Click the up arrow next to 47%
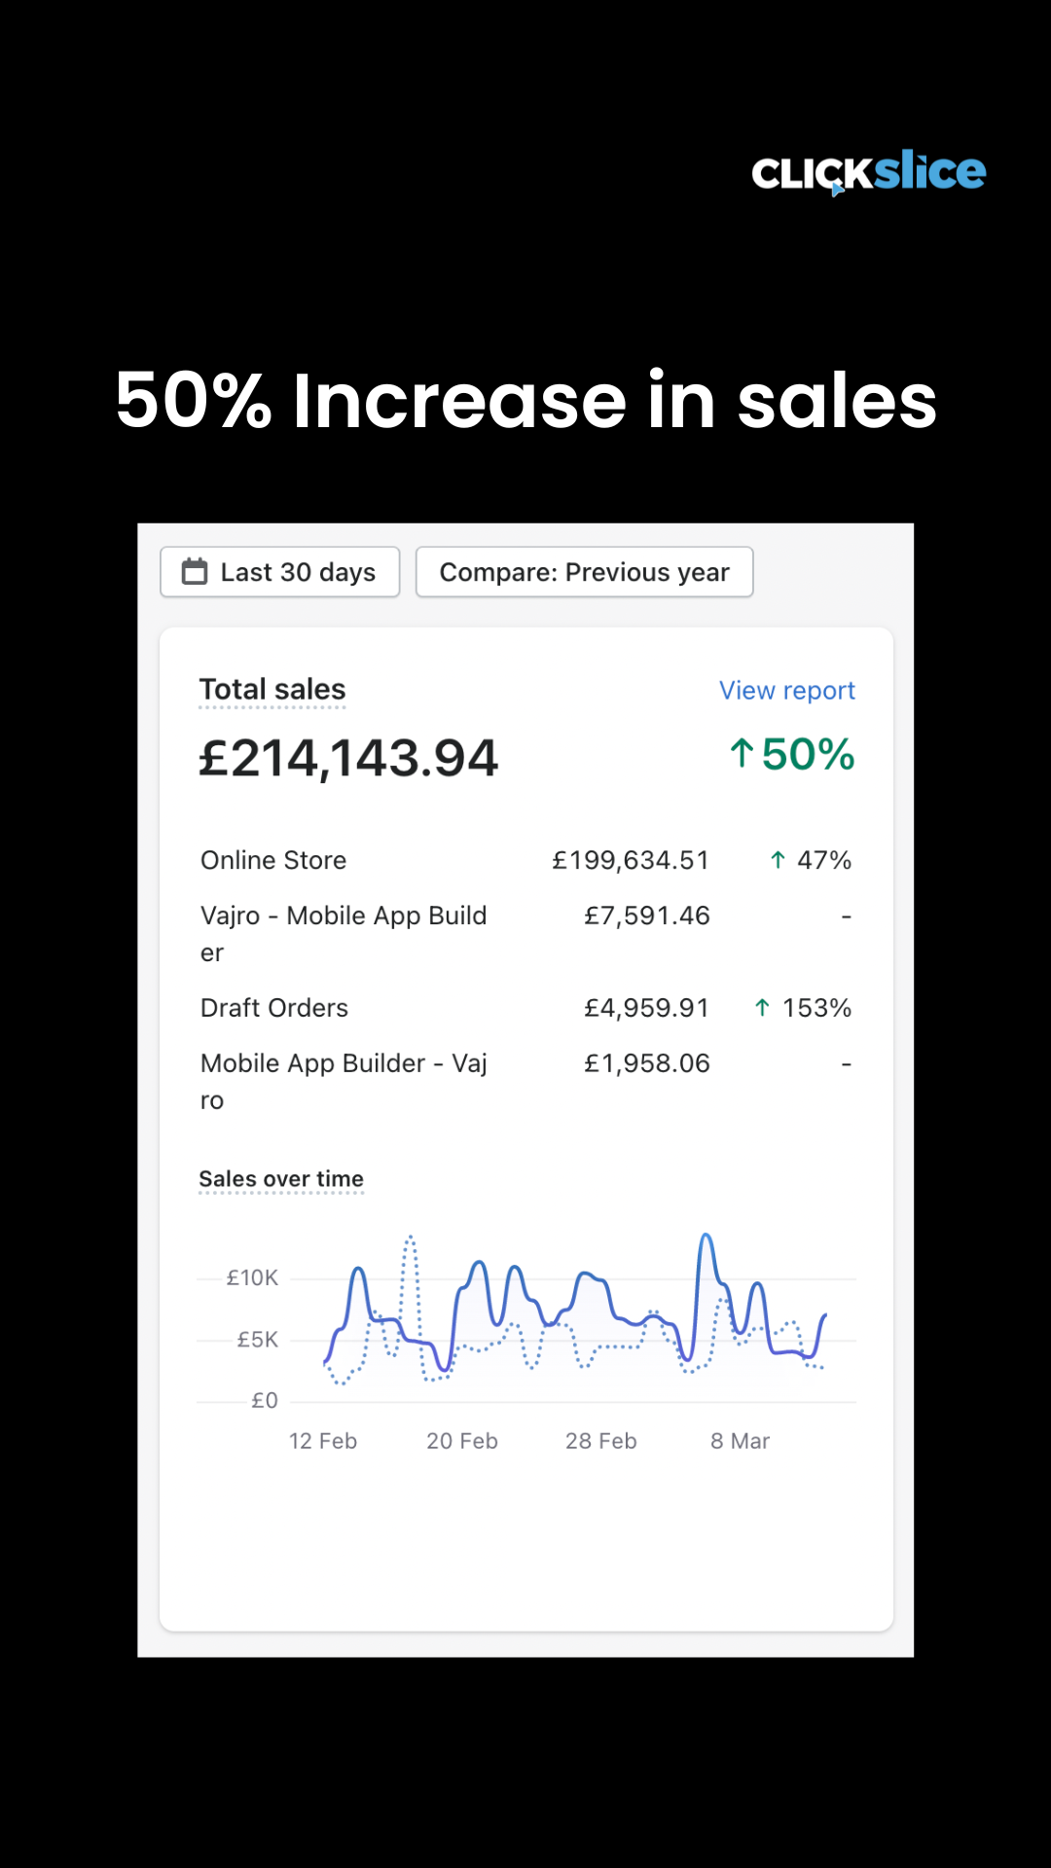This screenshot has width=1051, height=1868. coord(778,860)
